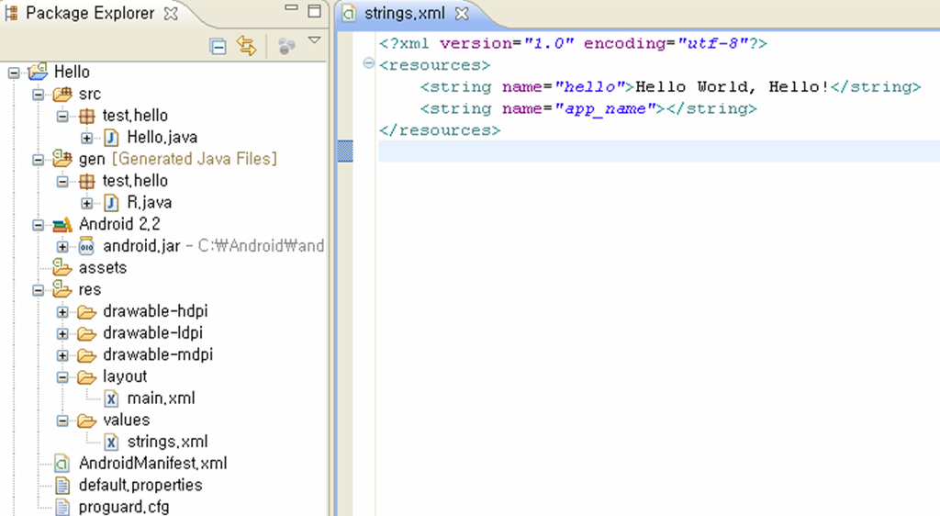Viewport: 940px width, 516px height.
Task: Click the R.java file icon
Action: click(x=112, y=203)
